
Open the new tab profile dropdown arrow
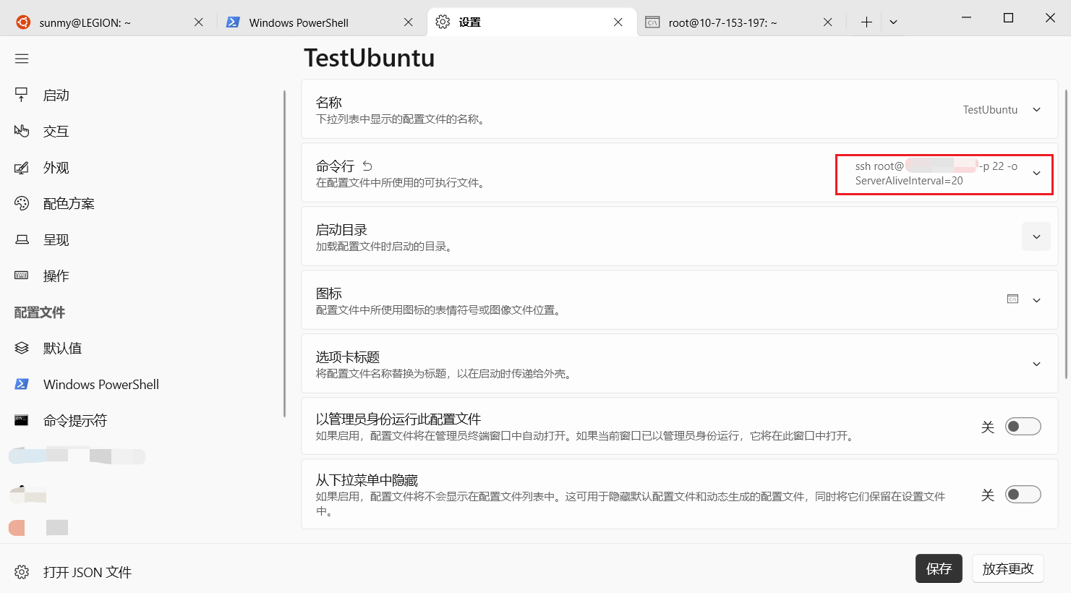click(x=893, y=22)
